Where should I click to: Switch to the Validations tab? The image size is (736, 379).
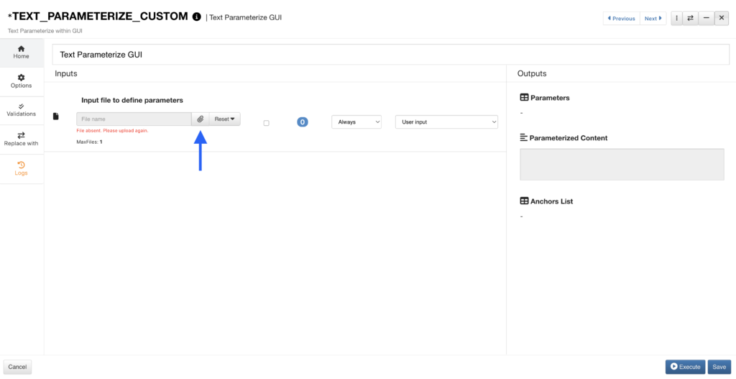pyautogui.click(x=22, y=110)
